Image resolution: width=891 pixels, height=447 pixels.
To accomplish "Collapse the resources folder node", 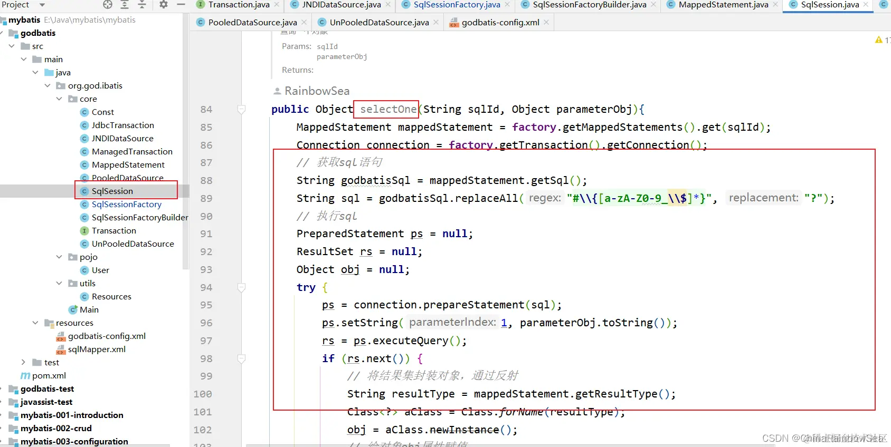I will [35, 323].
